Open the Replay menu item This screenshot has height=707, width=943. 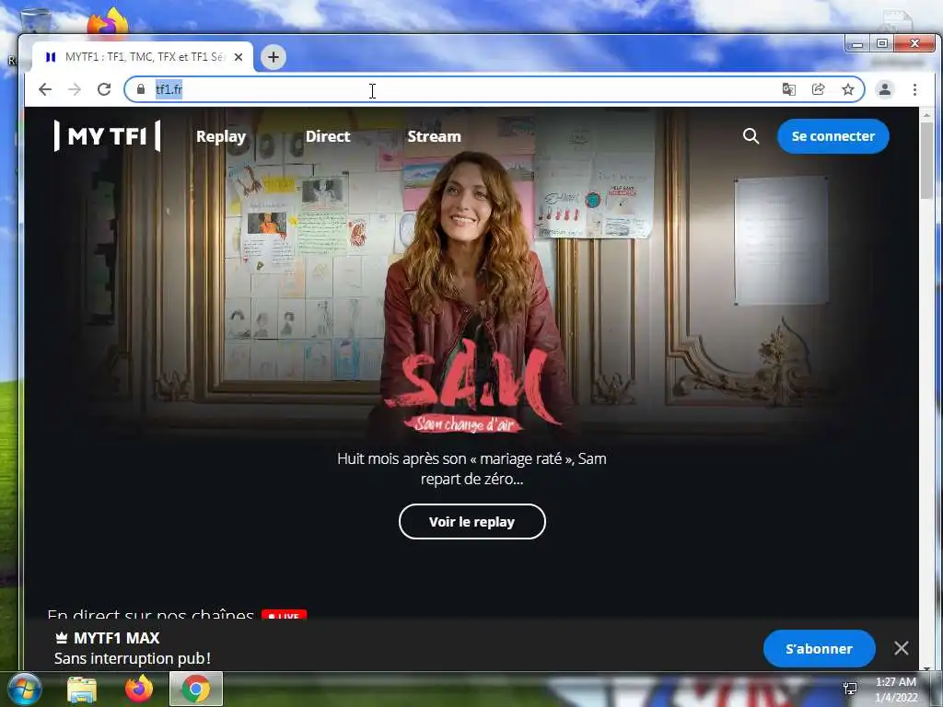tap(221, 136)
